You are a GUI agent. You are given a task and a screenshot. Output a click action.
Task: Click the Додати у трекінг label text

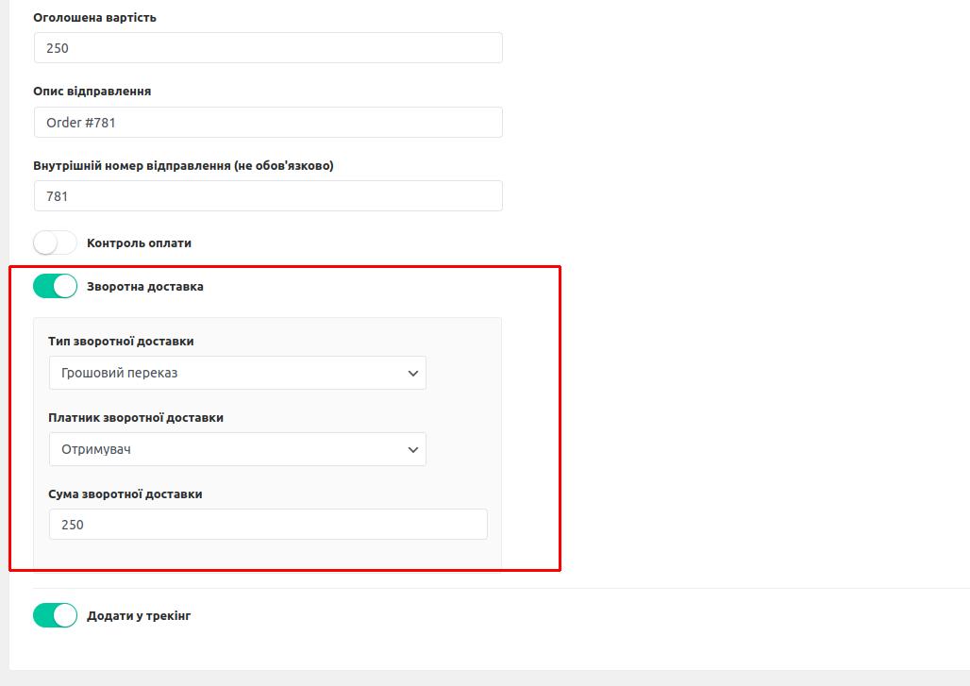click(x=139, y=616)
